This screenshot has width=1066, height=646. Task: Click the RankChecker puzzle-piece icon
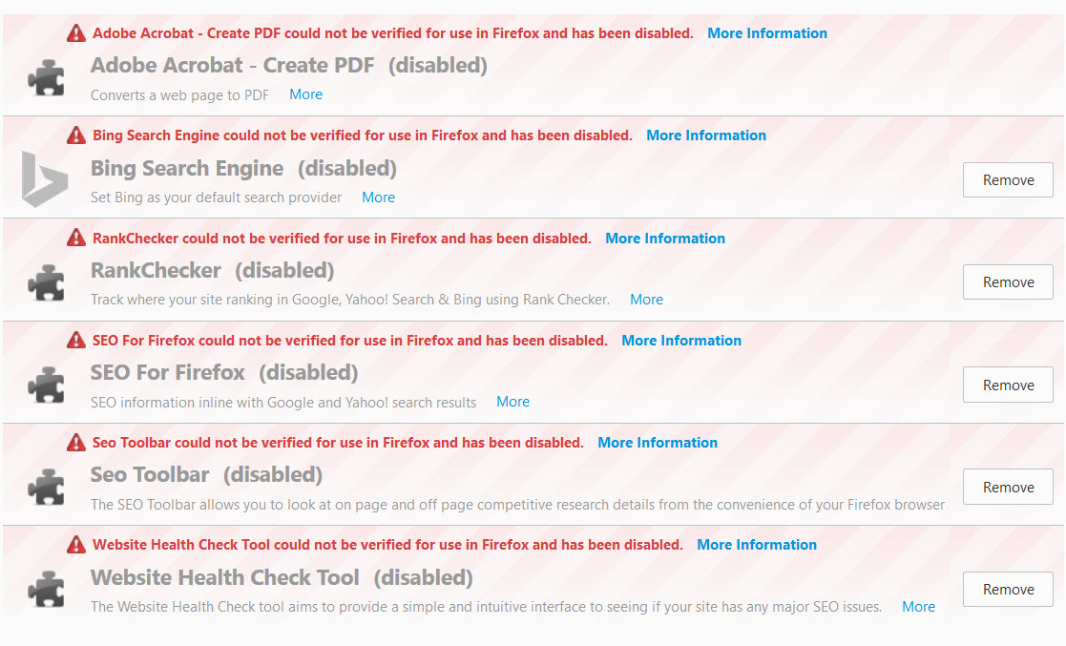(46, 282)
